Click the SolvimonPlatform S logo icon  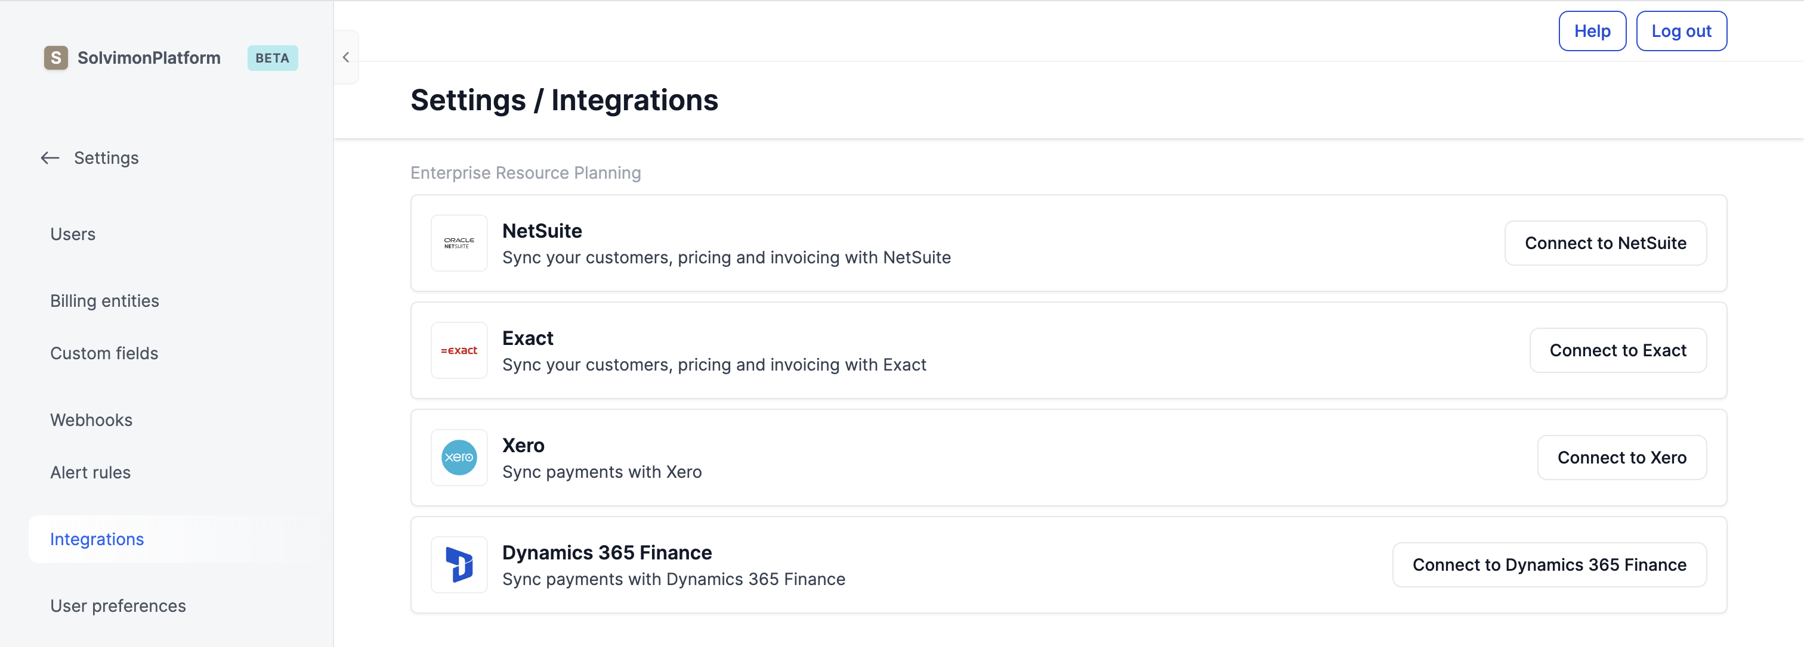pyautogui.click(x=56, y=58)
